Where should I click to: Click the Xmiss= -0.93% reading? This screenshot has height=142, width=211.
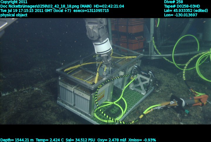pos(142,140)
